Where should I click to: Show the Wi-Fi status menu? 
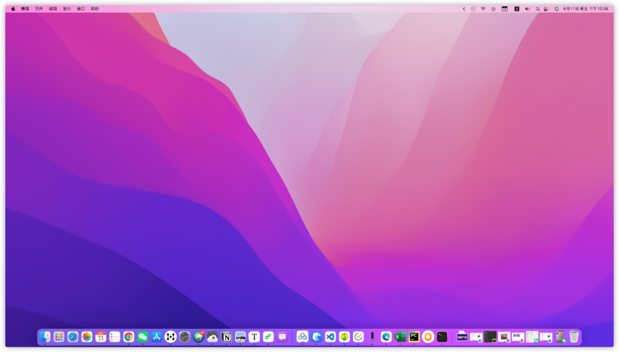click(483, 9)
